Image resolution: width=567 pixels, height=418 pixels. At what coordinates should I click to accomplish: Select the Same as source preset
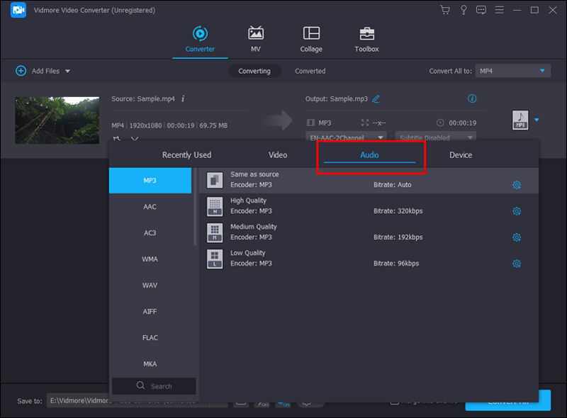[x=369, y=180]
